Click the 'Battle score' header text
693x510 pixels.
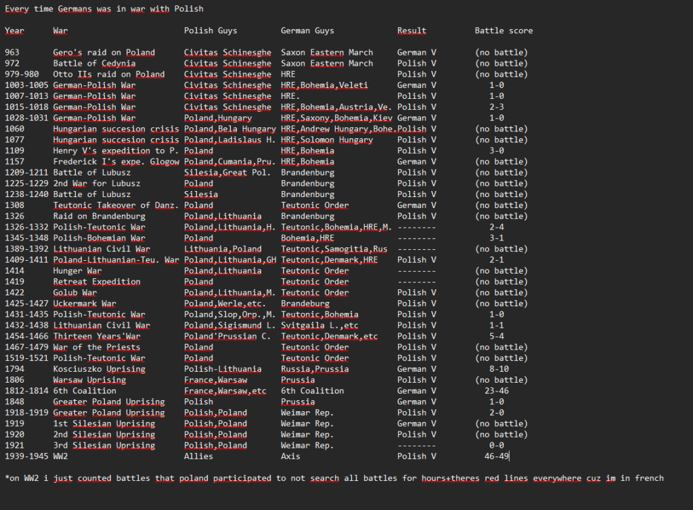pyautogui.click(x=504, y=30)
